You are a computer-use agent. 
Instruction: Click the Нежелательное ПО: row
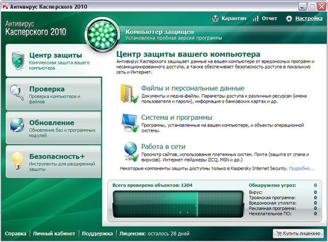coord(283,214)
